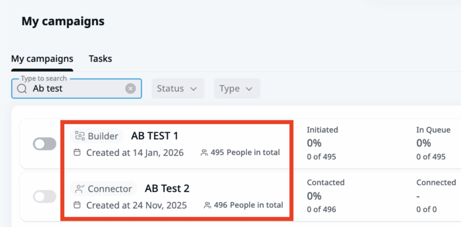Click calendar icon beside 14 Jan, 2026
461x227 pixels.
[x=77, y=152]
